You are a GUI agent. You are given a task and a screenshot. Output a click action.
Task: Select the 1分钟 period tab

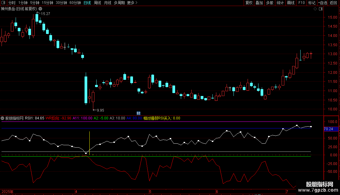click(x=23, y=3)
